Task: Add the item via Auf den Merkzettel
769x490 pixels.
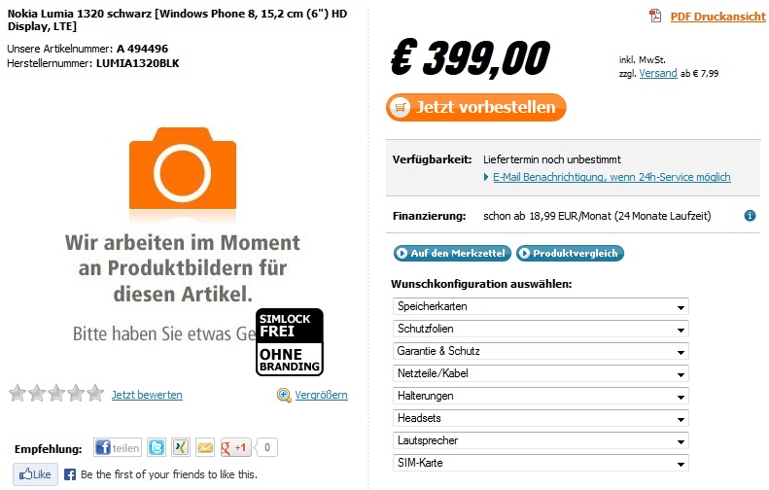Action: (452, 253)
